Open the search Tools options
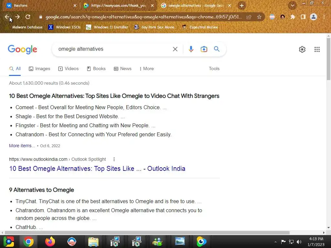Image resolution: width=331 pixels, height=248 pixels. point(214,69)
